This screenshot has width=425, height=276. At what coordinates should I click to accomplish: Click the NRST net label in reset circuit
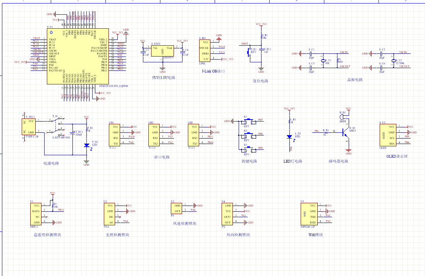tap(245, 44)
